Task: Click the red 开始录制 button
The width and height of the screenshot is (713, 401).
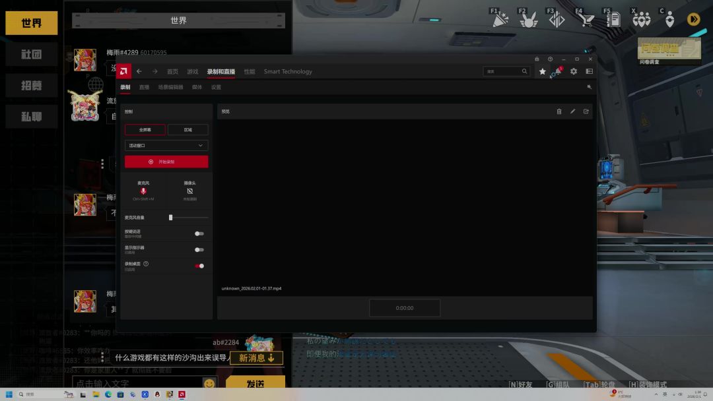Action: pyautogui.click(x=166, y=162)
